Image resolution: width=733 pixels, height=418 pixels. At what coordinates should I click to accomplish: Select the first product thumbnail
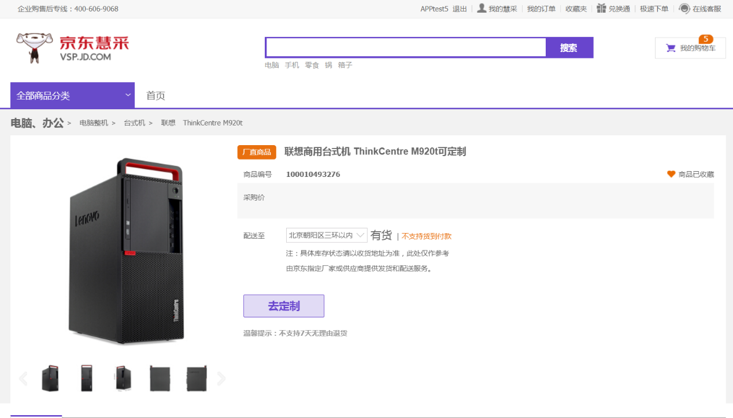50,379
